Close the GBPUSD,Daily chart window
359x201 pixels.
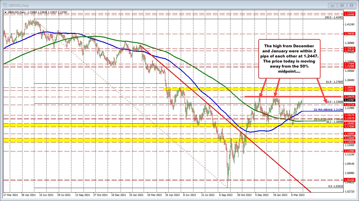pos(351,5)
